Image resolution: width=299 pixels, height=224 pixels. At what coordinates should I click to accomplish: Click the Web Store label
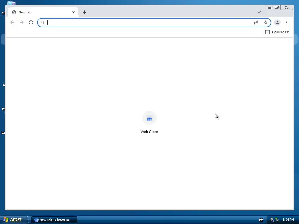click(x=149, y=132)
